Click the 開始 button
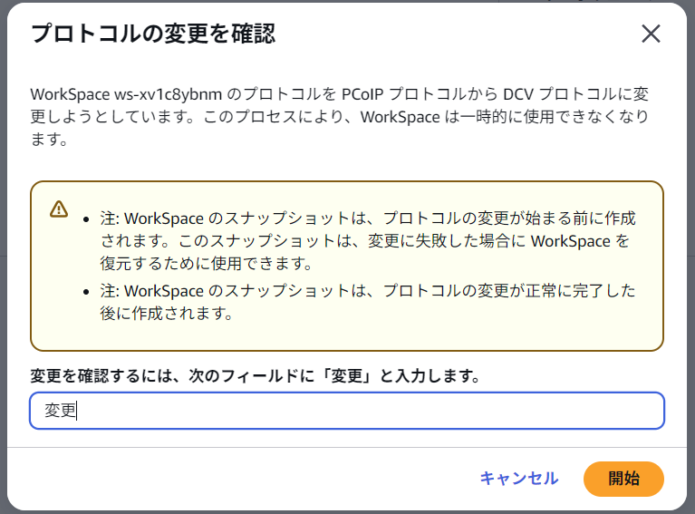The image size is (695, 514). click(623, 479)
